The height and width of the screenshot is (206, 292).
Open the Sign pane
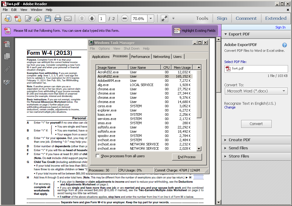tap(222, 18)
